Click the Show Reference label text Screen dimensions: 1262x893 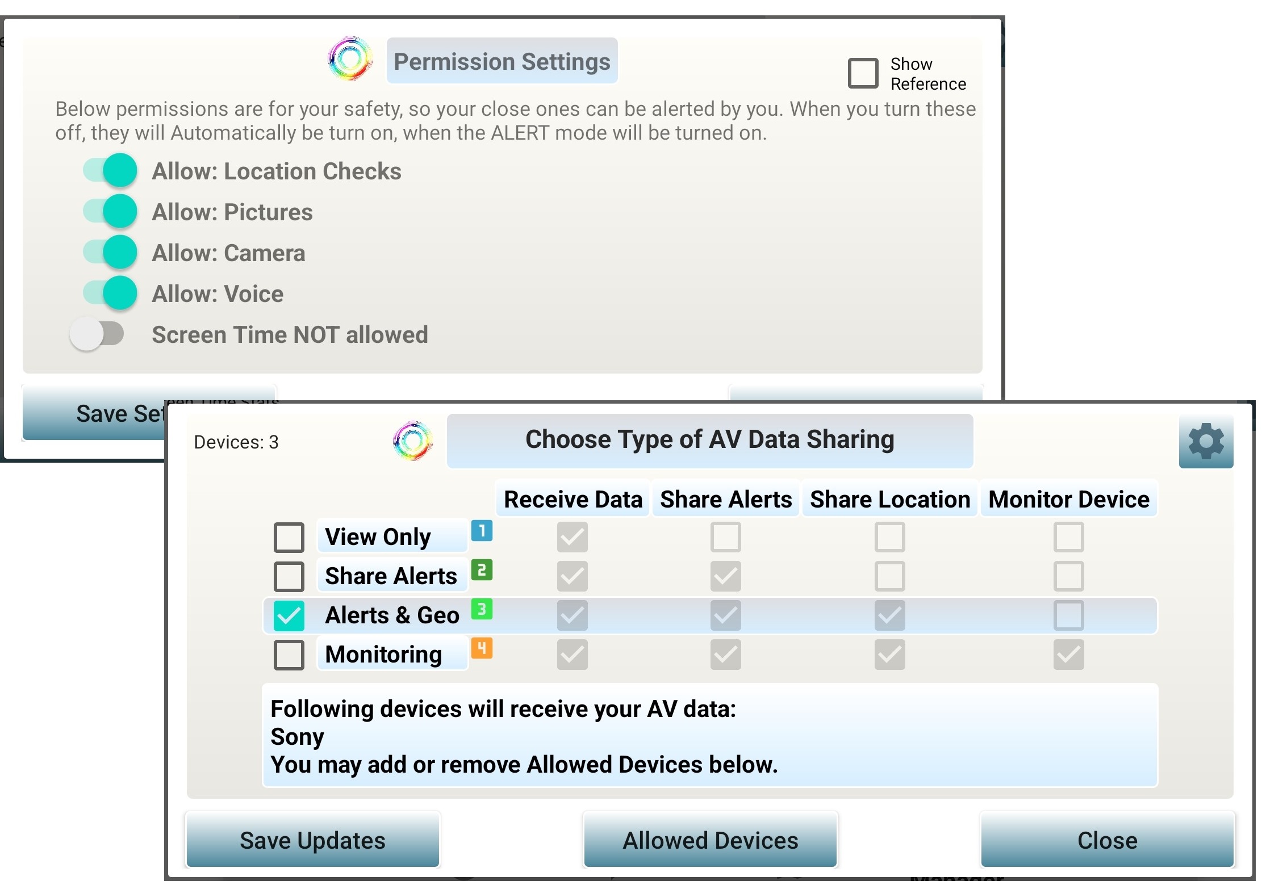(x=927, y=74)
